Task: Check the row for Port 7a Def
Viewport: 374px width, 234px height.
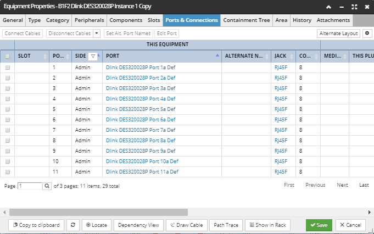Action: click(x=8, y=130)
